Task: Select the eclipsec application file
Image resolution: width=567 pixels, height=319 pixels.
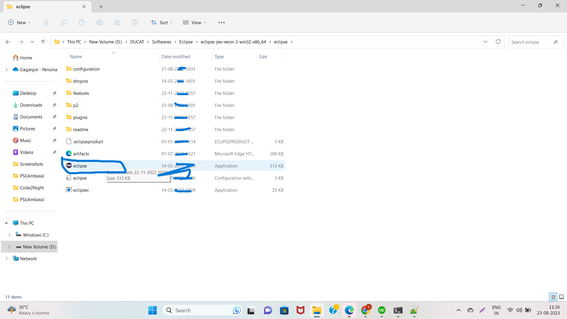Action: click(x=174, y=190)
